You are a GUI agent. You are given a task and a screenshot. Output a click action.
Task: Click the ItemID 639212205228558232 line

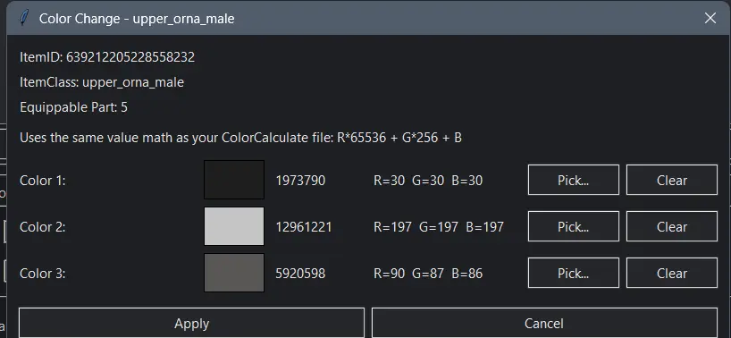(x=107, y=57)
